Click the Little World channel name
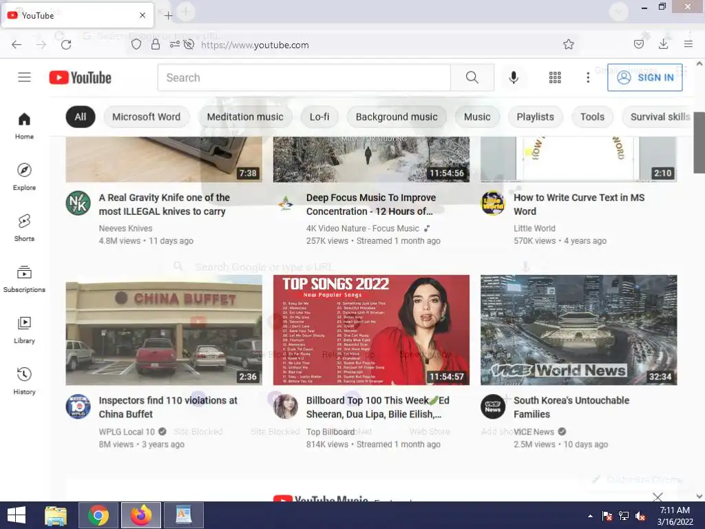705x529 pixels. click(x=534, y=228)
